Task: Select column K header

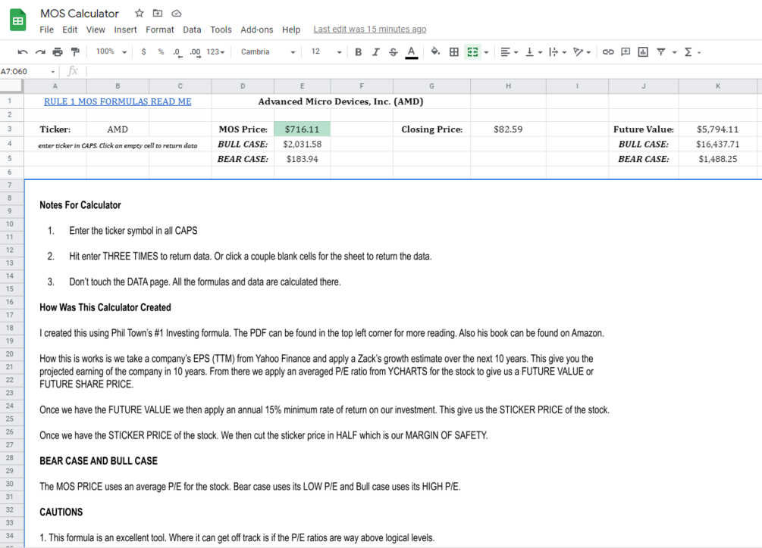Action: (x=718, y=86)
